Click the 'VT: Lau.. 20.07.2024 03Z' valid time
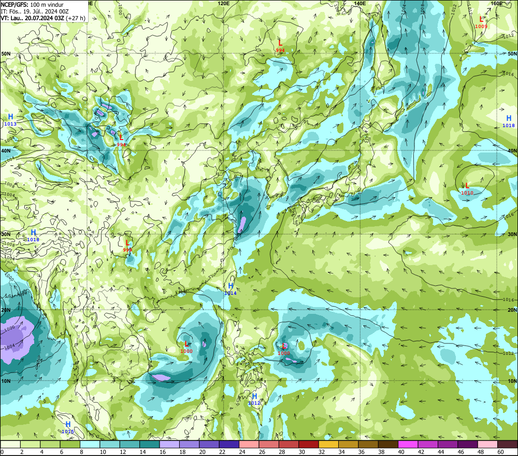Viewport: 518px width, 456px height. point(32,18)
